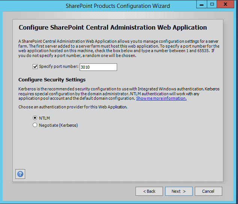
Task: Click the port number field containing 3010
Action: (98, 67)
